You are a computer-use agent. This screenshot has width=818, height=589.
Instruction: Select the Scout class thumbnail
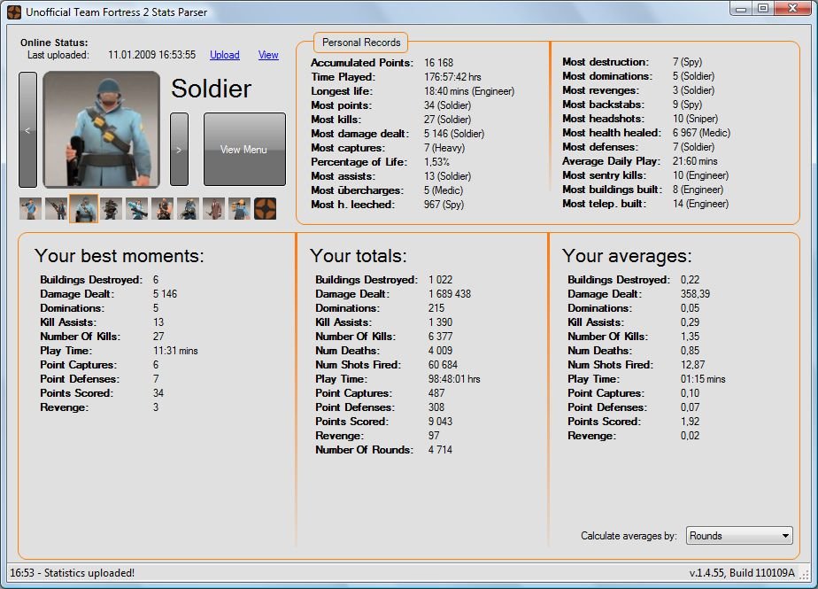pyautogui.click(x=31, y=209)
